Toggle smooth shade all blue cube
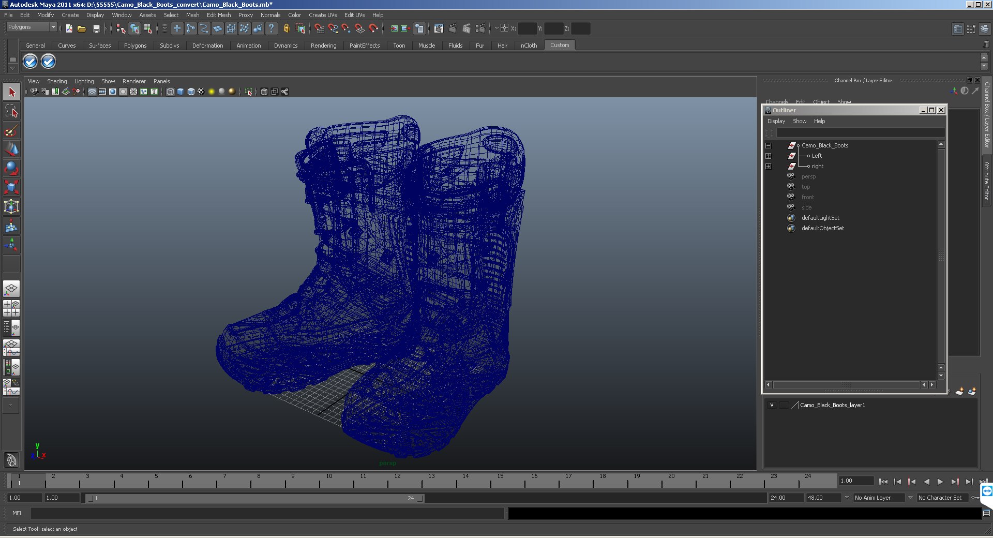Image resolution: width=993 pixels, height=538 pixels. [x=180, y=92]
